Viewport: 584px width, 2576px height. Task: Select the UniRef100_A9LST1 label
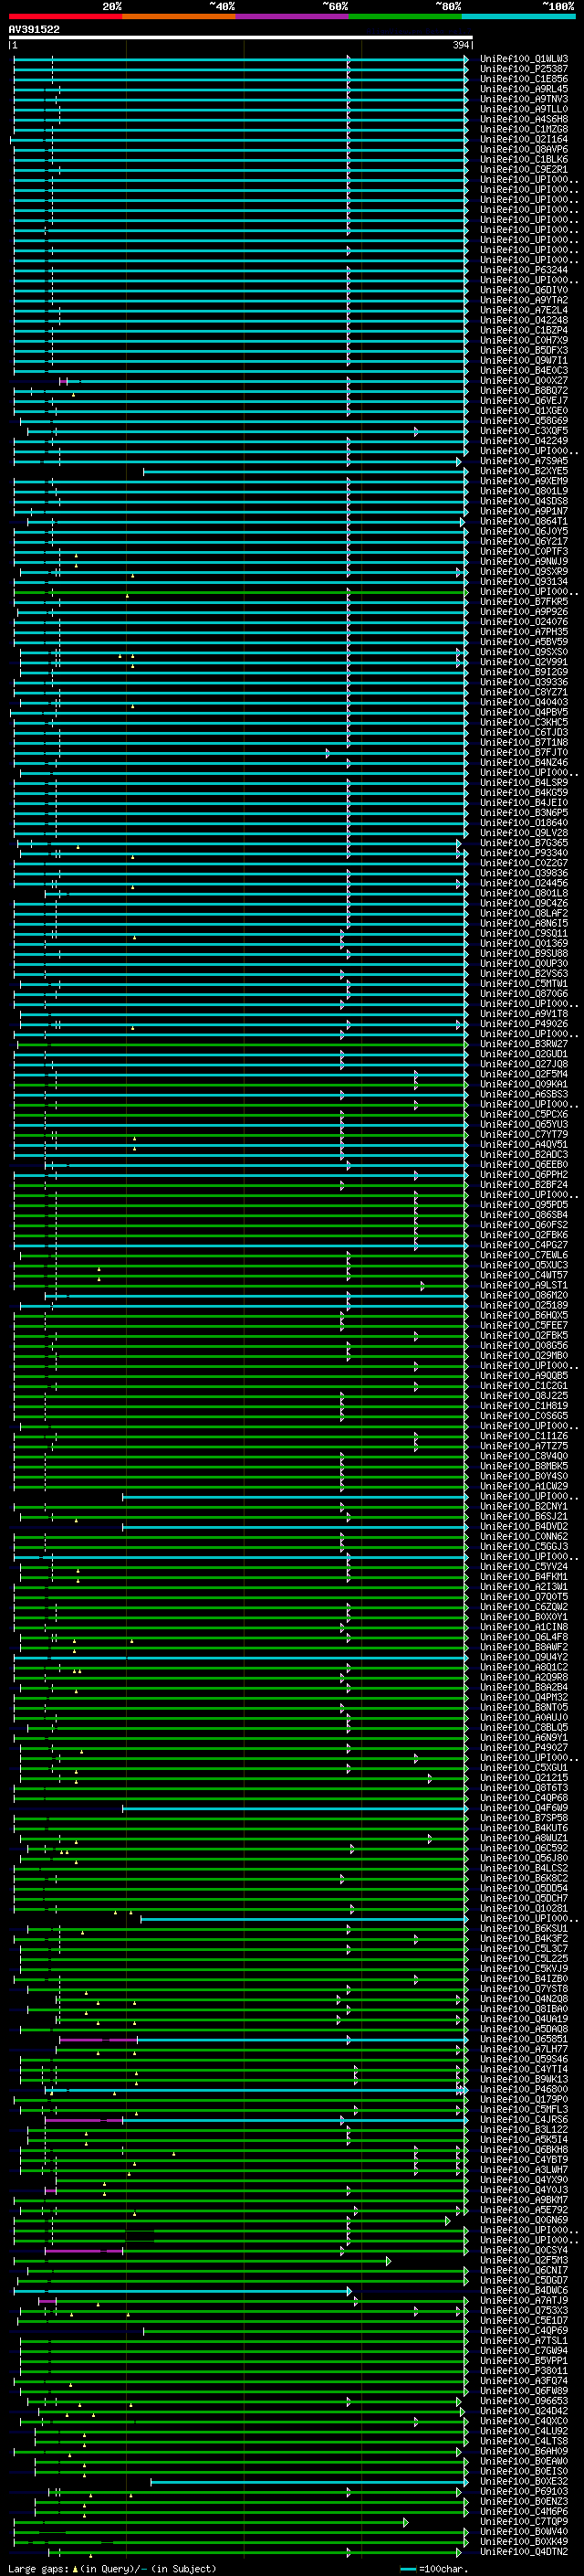524,1285
